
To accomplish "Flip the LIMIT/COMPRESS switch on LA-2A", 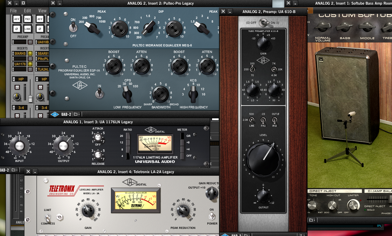I will [48, 217].
